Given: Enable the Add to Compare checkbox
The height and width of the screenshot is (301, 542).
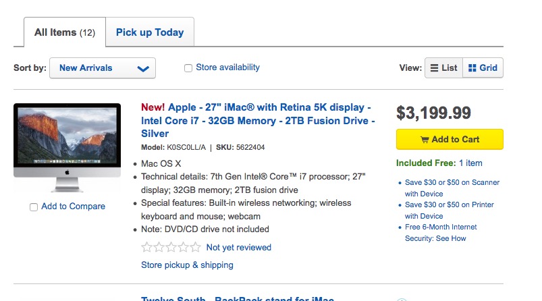Looking at the screenshot, I should (x=34, y=207).
